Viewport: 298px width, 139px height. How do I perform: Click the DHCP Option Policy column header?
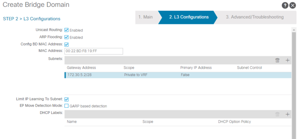[234, 122]
